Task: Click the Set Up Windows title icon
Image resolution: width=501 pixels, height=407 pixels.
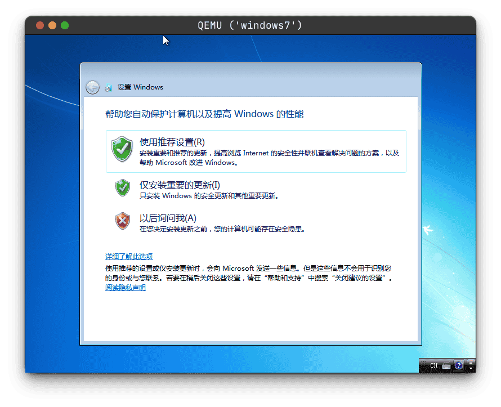Action: pos(109,87)
